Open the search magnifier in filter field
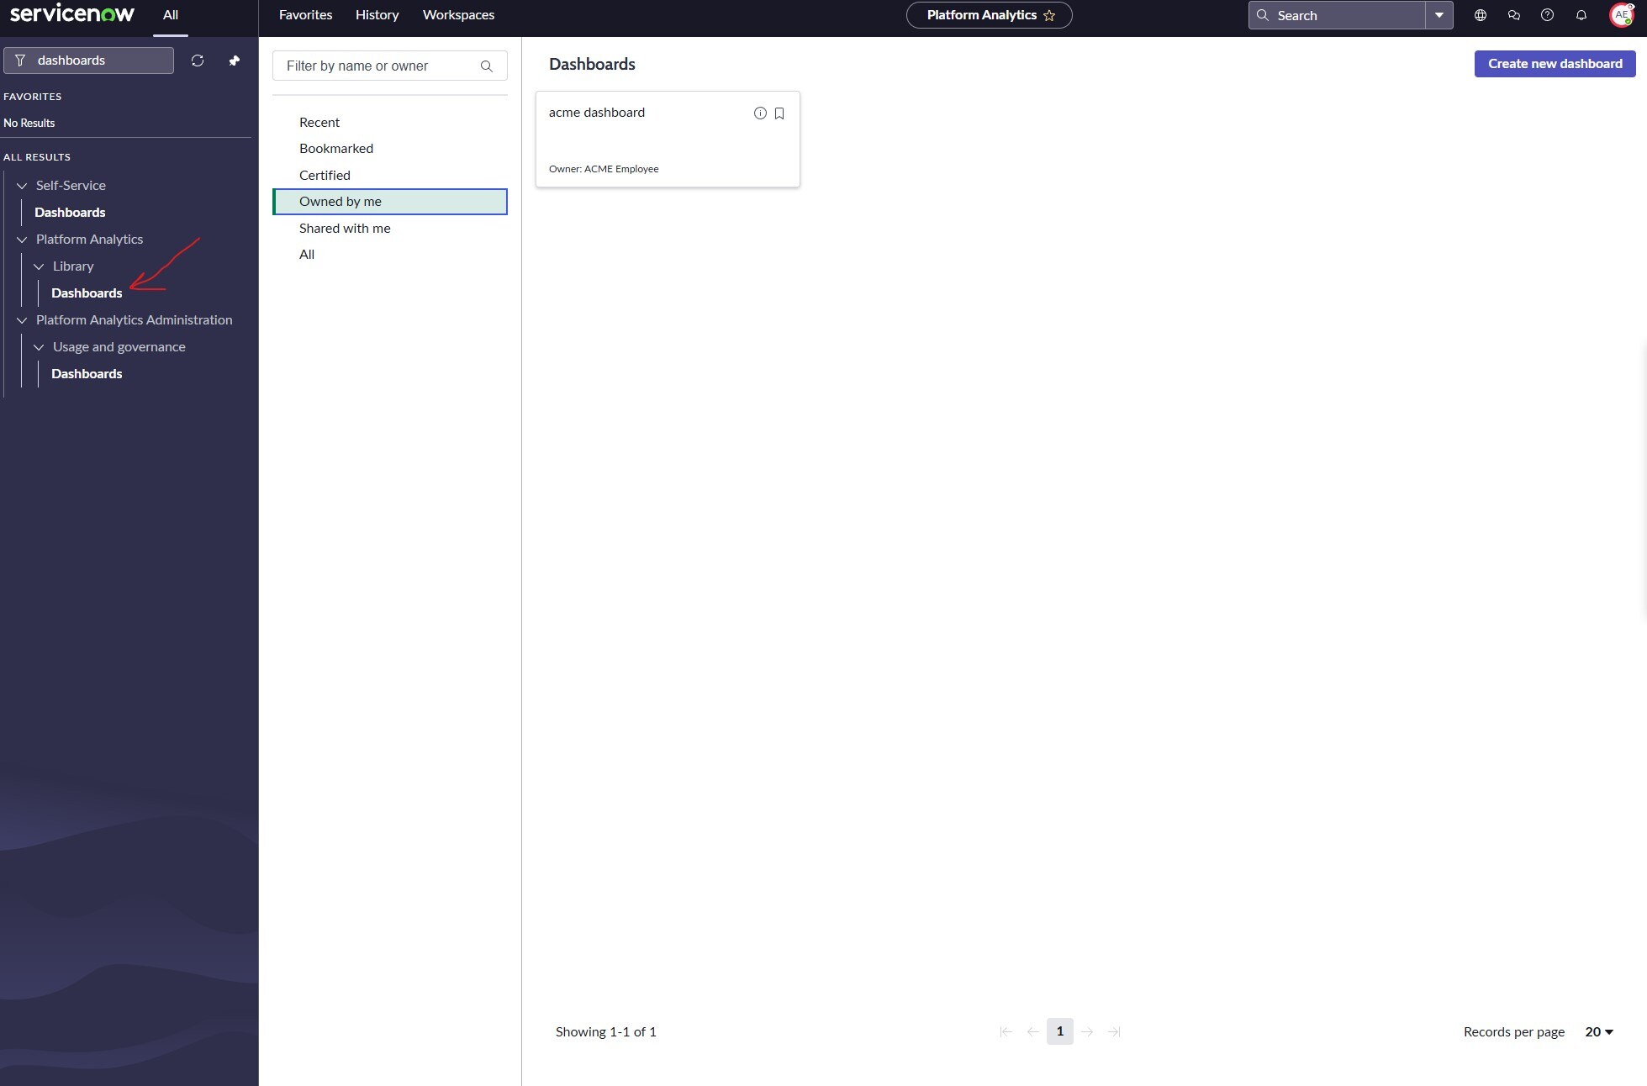This screenshot has width=1647, height=1086. pyautogui.click(x=486, y=66)
